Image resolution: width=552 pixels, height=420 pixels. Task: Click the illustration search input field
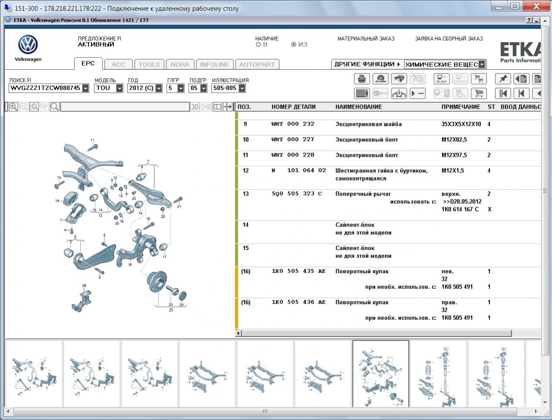(125, 107)
